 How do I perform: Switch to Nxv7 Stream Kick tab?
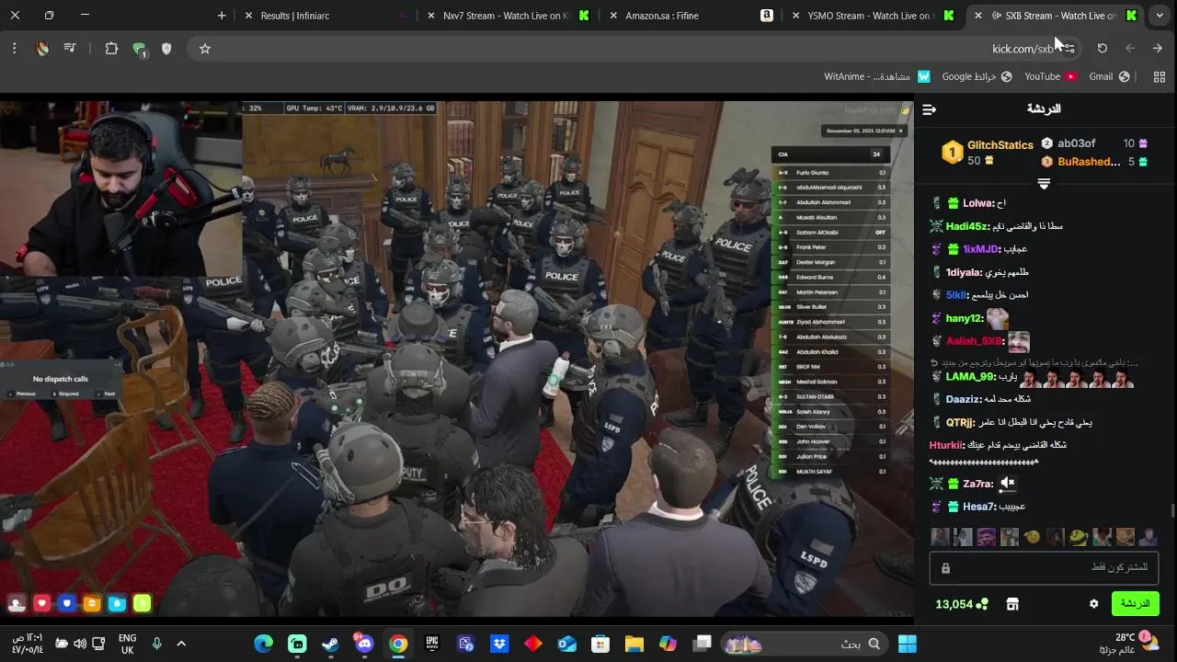tap(509, 16)
